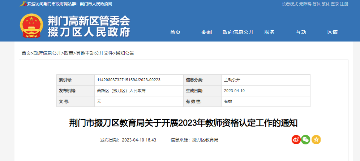Click the 索引号 label cell
The width and height of the screenshot is (360, 161).
coord(76,80)
